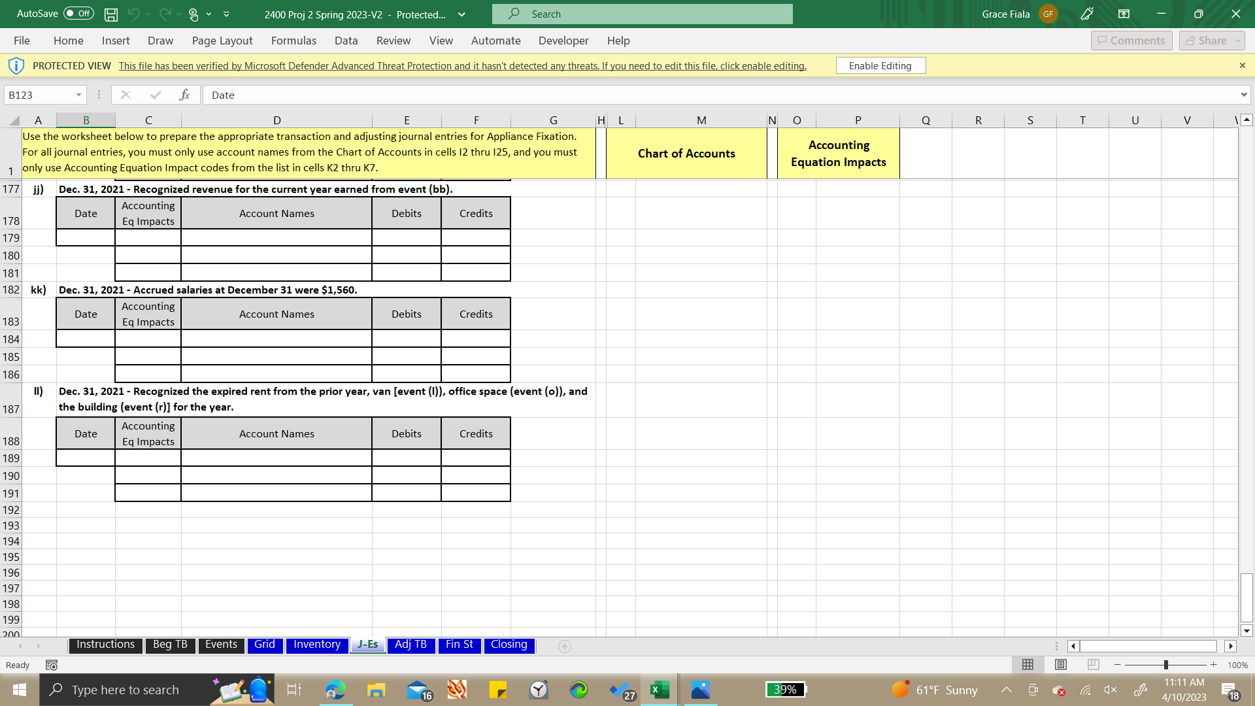Viewport: 1255px width, 706px height.
Task: Click the Insert Function fx icon
Action: (x=184, y=95)
